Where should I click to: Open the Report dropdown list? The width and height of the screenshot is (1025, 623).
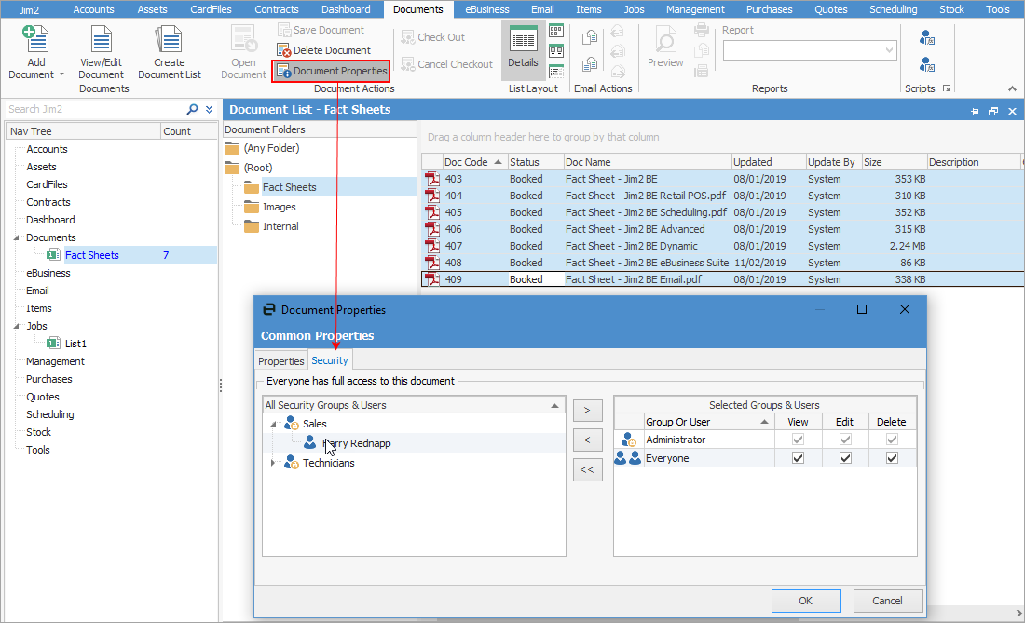889,50
